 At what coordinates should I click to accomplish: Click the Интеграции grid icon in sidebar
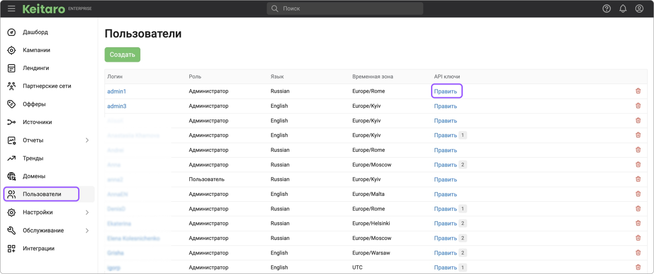click(x=12, y=249)
